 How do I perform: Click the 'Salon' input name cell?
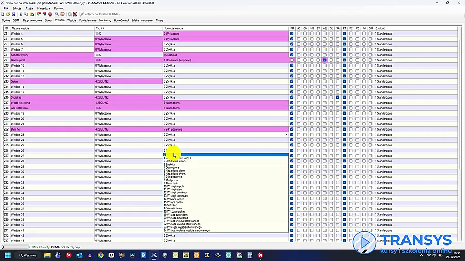(x=52, y=81)
